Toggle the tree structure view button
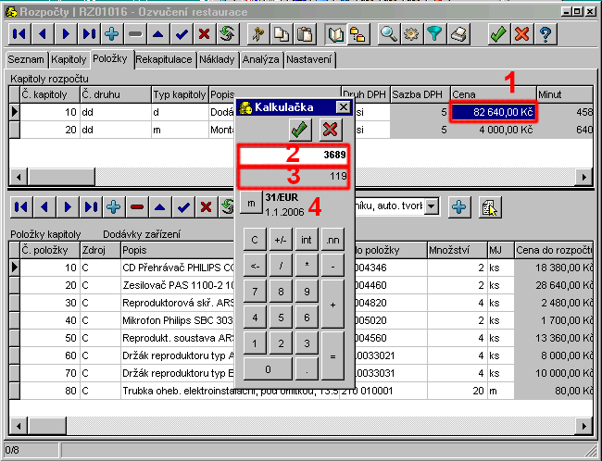602x461 pixels. [357, 34]
